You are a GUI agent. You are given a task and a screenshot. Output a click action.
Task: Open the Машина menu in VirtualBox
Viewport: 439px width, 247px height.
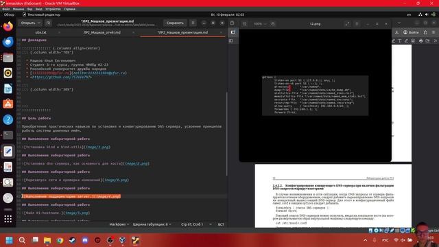point(19,9)
